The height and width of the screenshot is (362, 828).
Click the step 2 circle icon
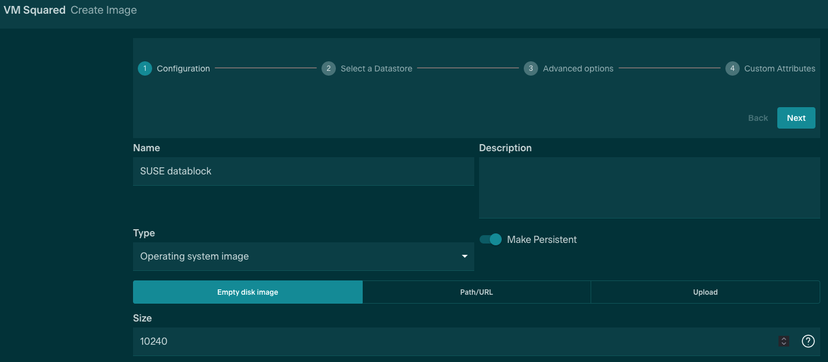(x=328, y=68)
